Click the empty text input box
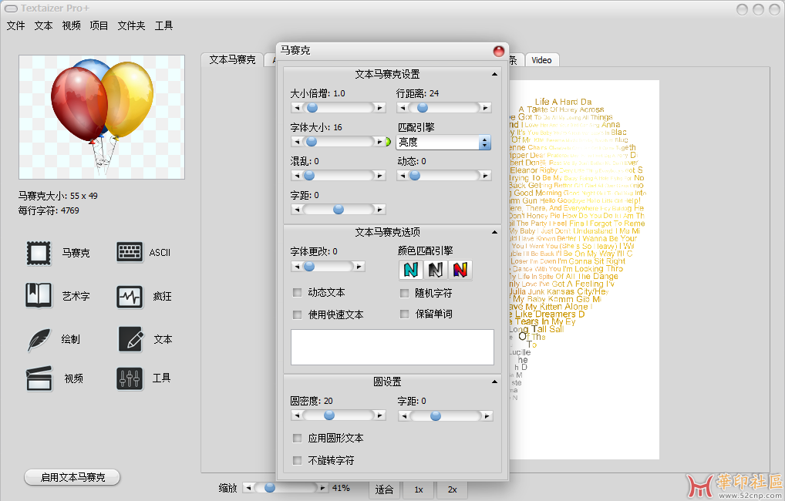Screen dimensions: 785x501 tap(392, 347)
